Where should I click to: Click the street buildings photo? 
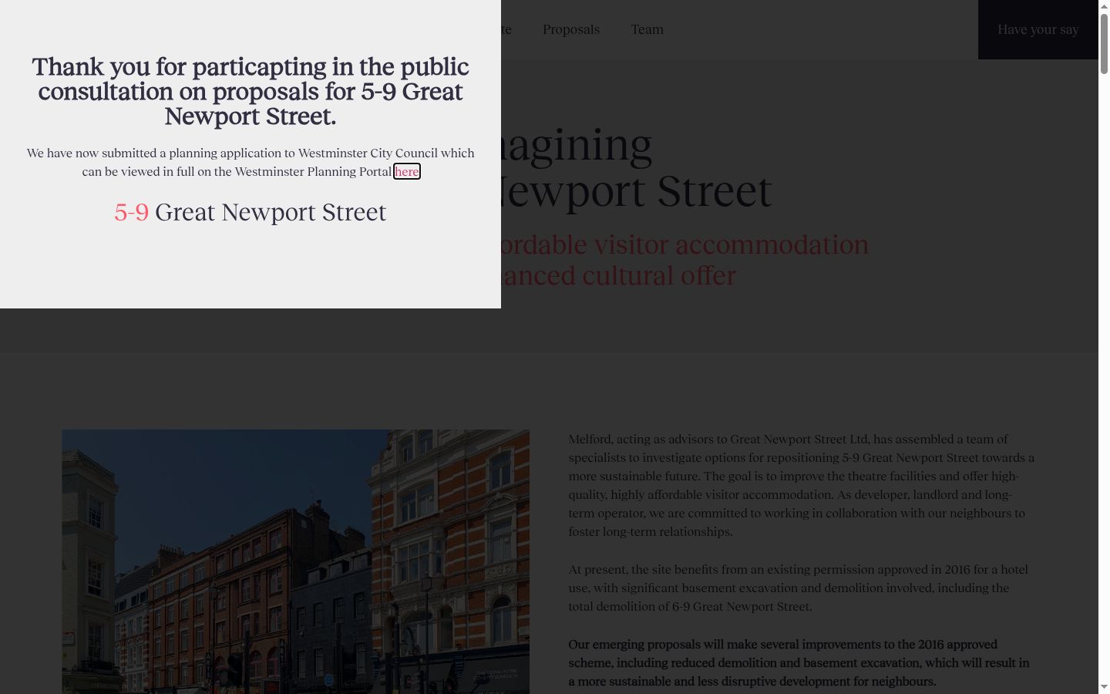pyautogui.click(x=295, y=561)
